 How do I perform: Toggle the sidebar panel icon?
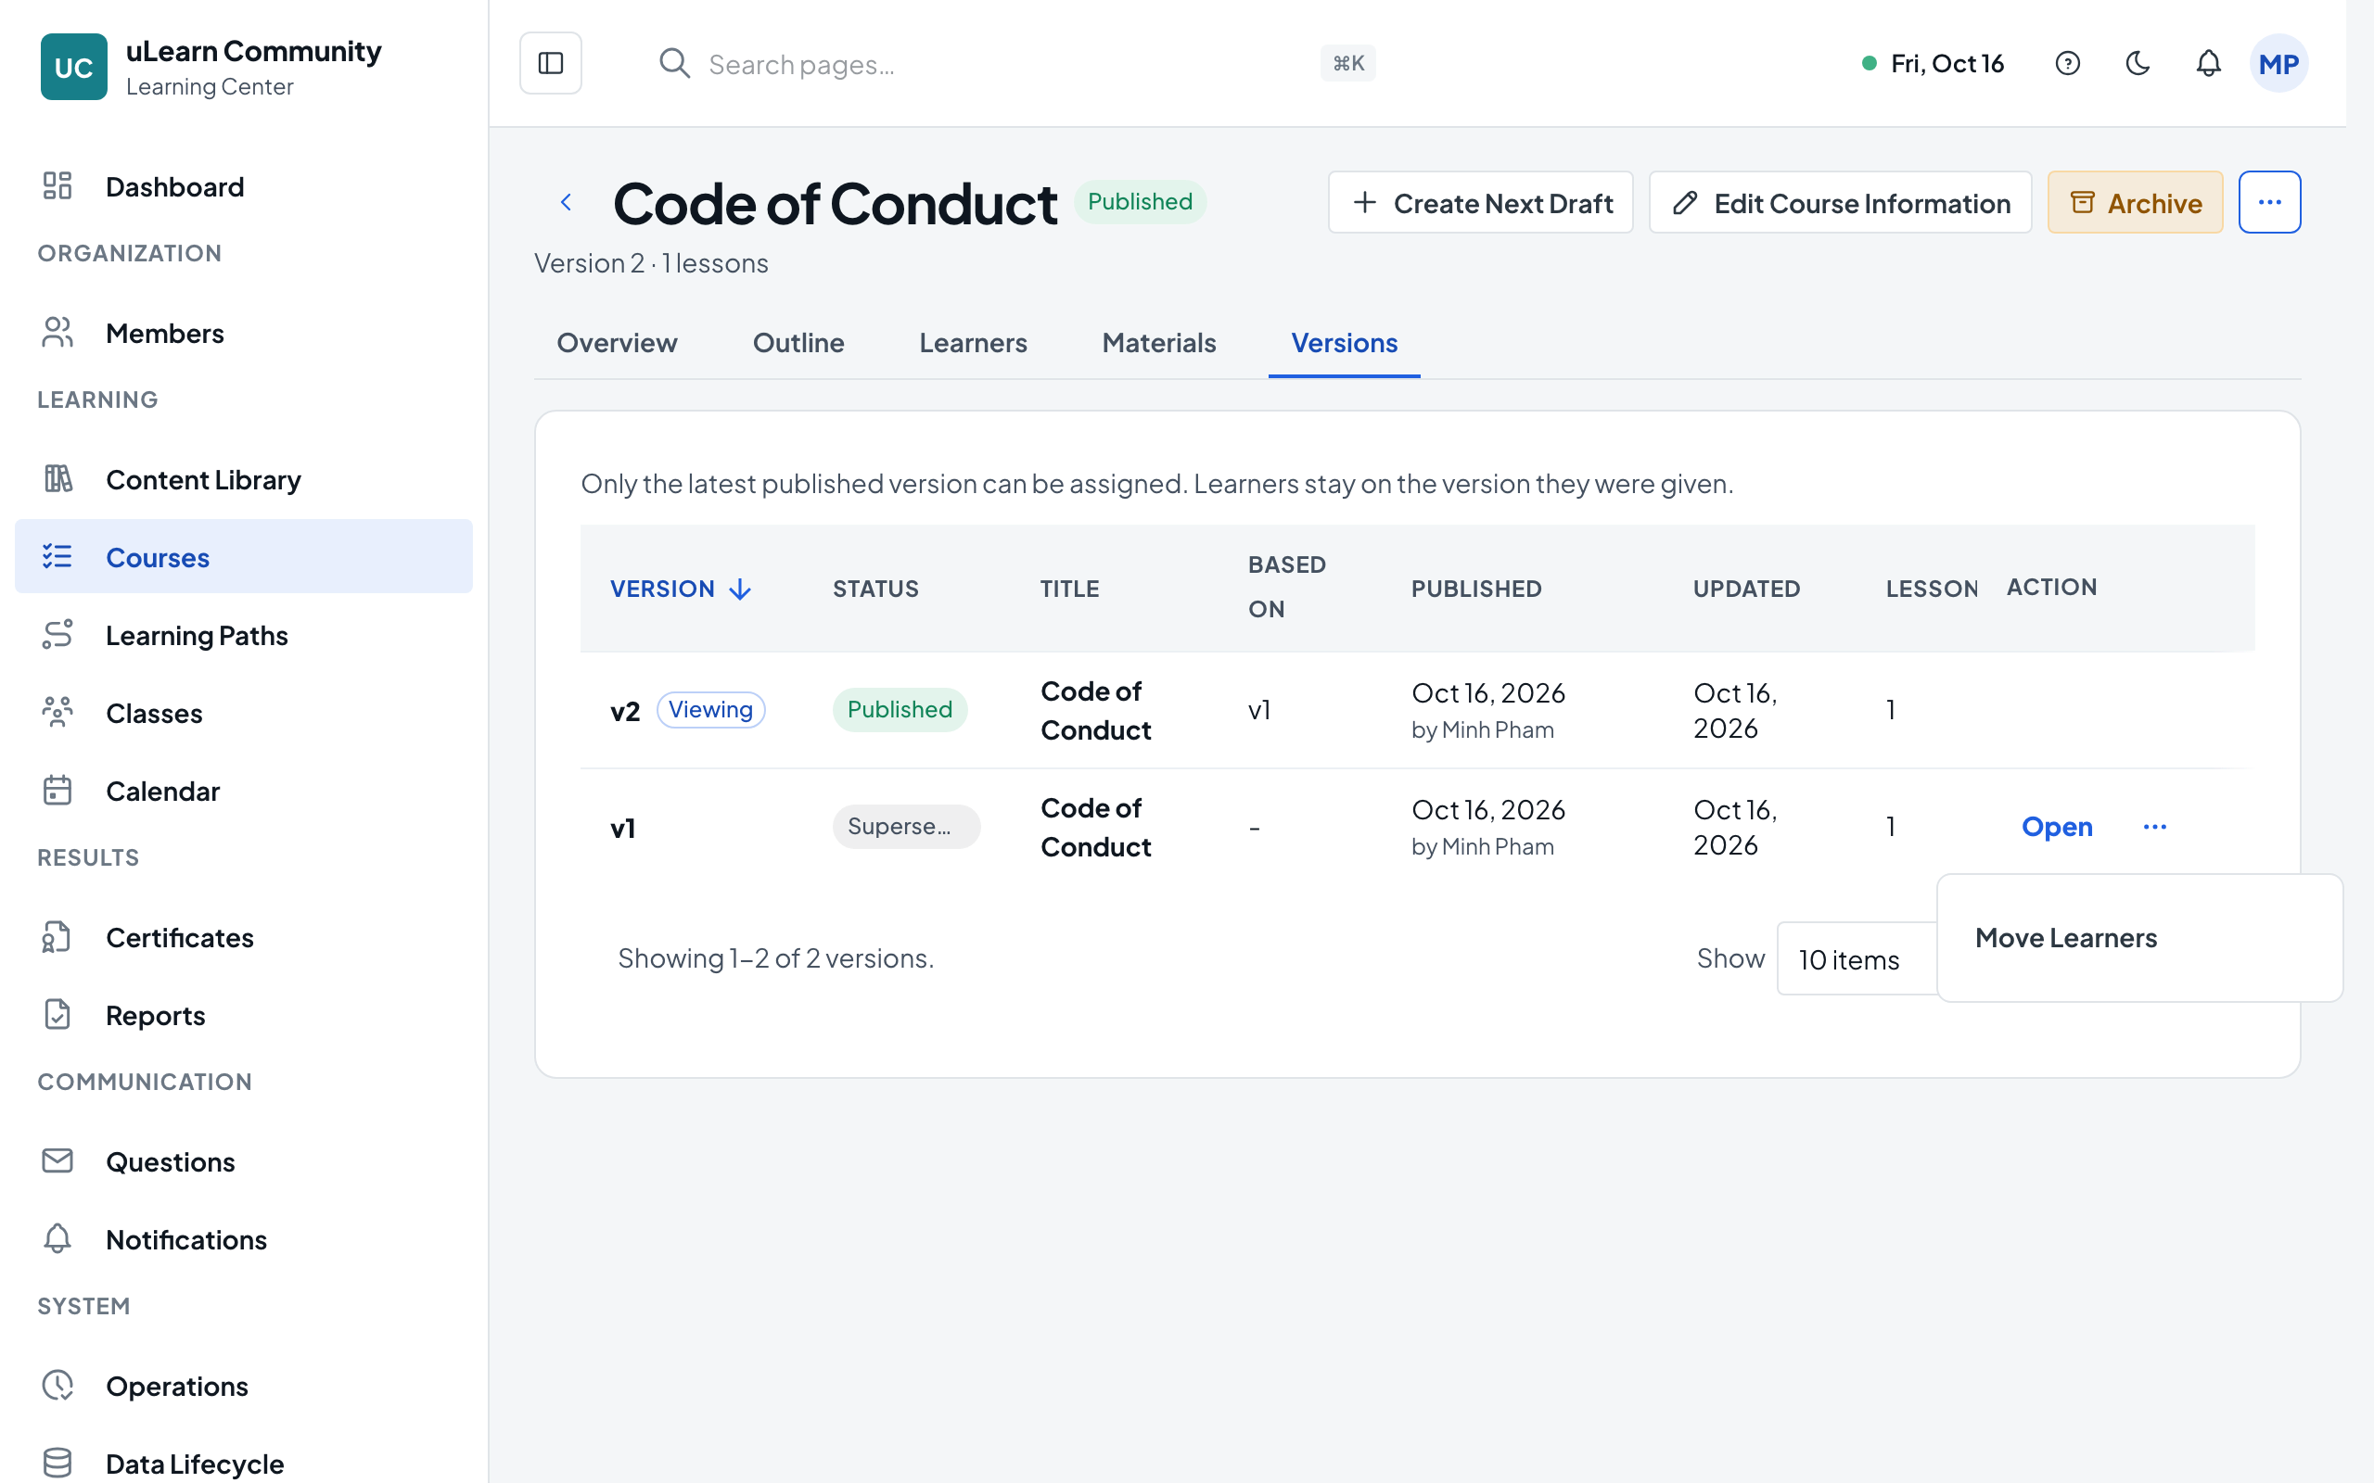(x=550, y=64)
